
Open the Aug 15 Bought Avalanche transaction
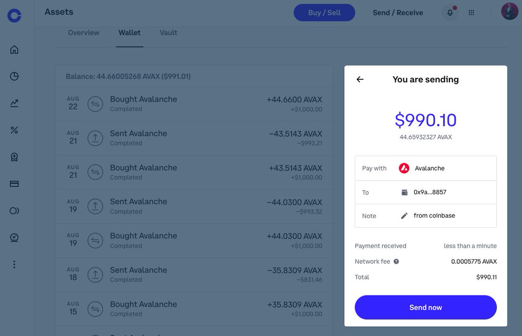[x=194, y=309]
